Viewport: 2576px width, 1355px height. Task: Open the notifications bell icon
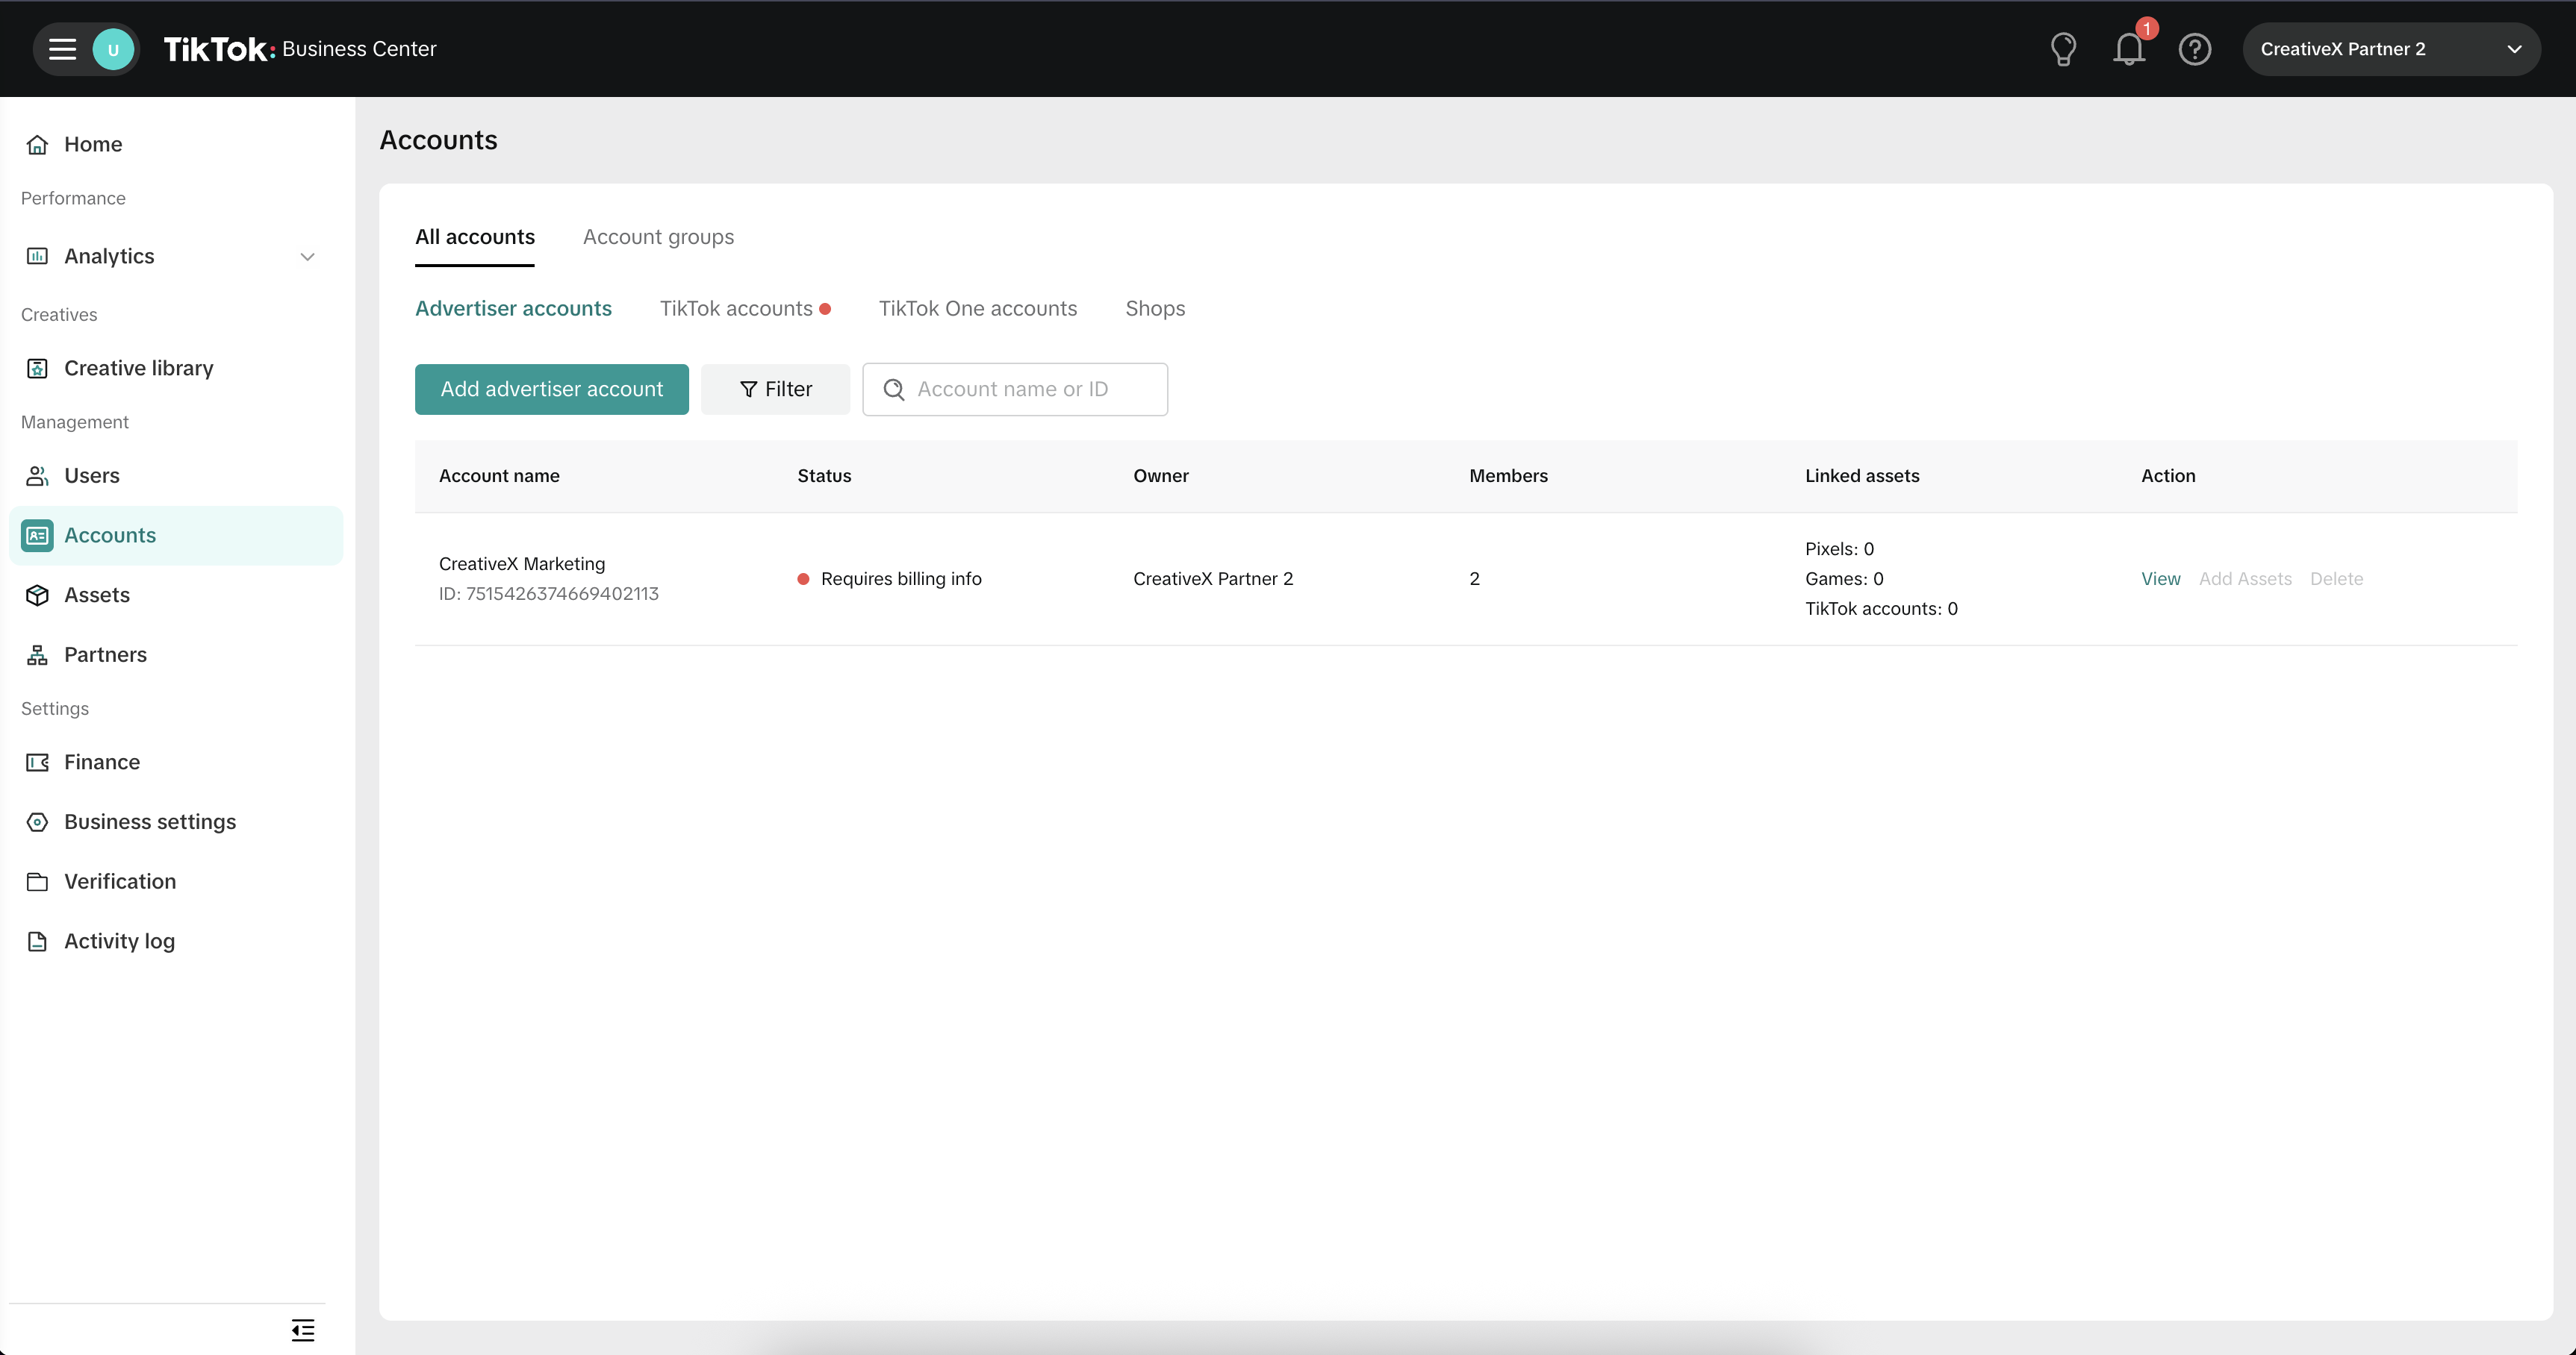click(x=2128, y=49)
